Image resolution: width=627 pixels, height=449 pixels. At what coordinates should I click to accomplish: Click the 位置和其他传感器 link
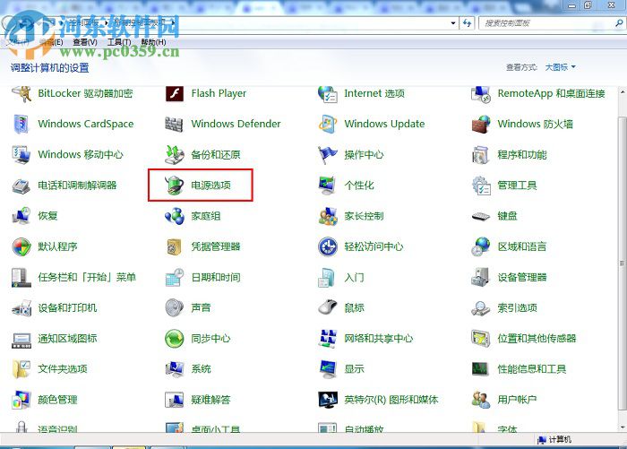(537, 339)
